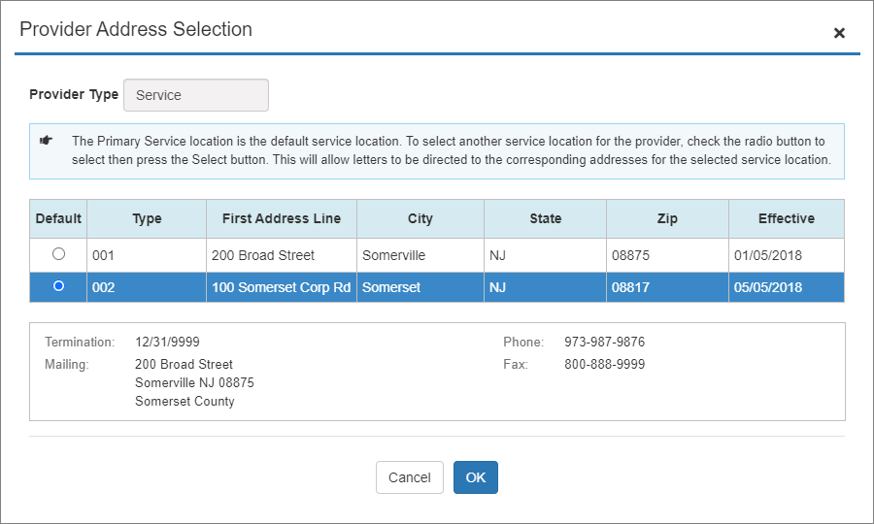Click the First Address Line column header

point(282,218)
